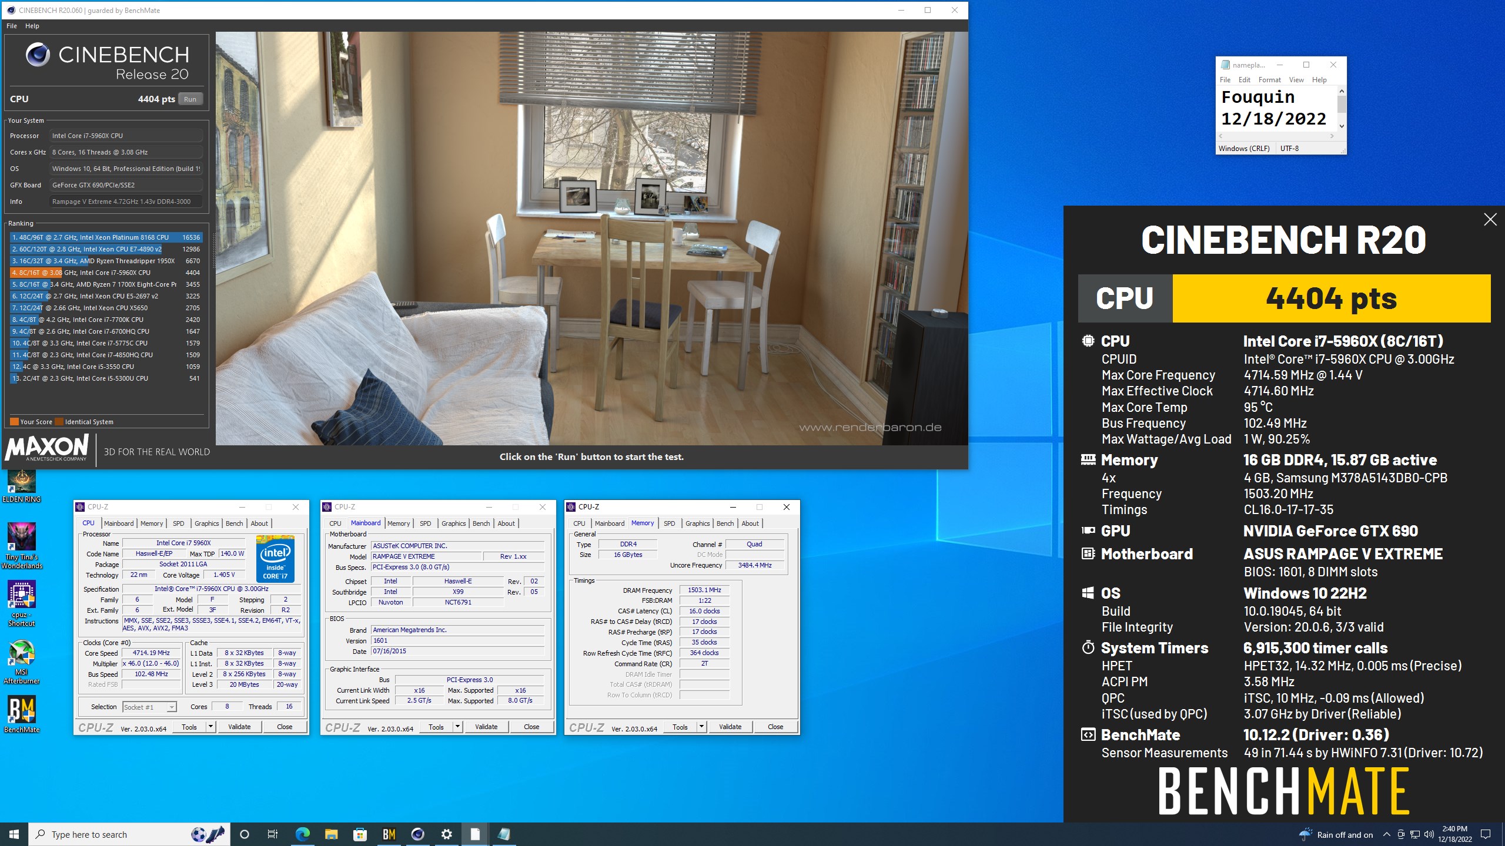
Task: Click the Notepad horizontal scrollbar right arrow
Action: [1332, 136]
